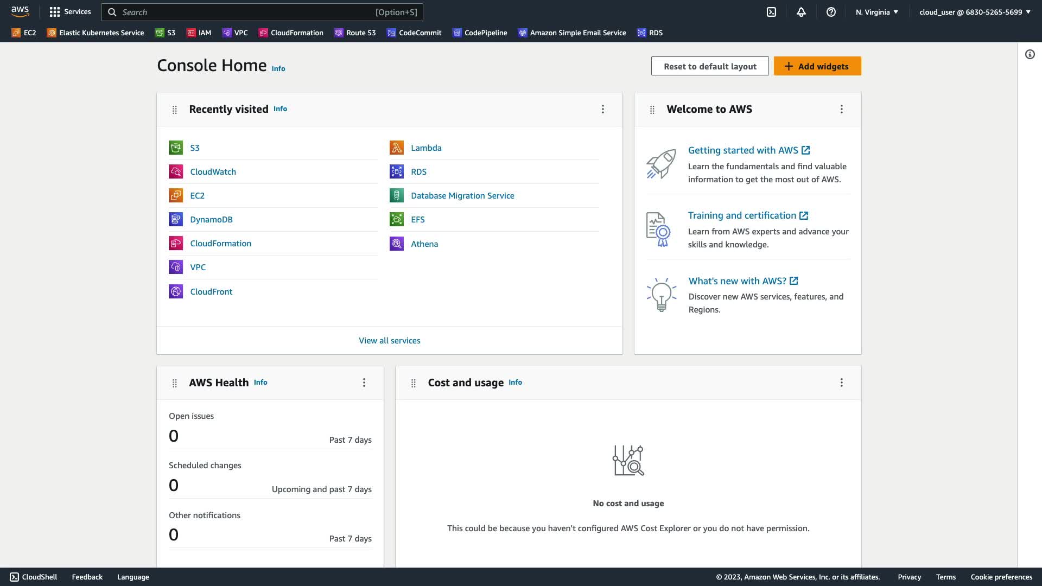Click the Lambda service icon

point(397,148)
